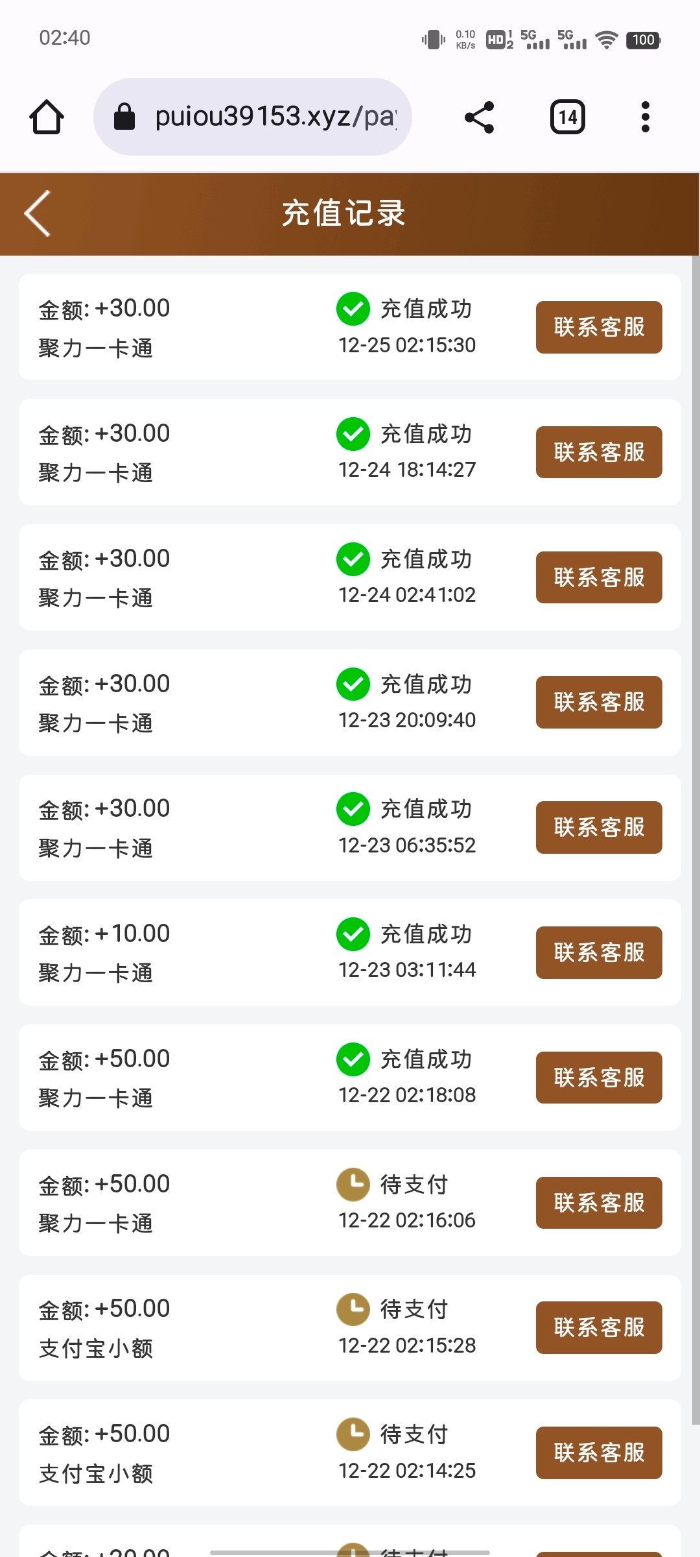
Task: Tap green check icon for 12-23 03:11:44
Action: pyautogui.click(x=353, y=934)
